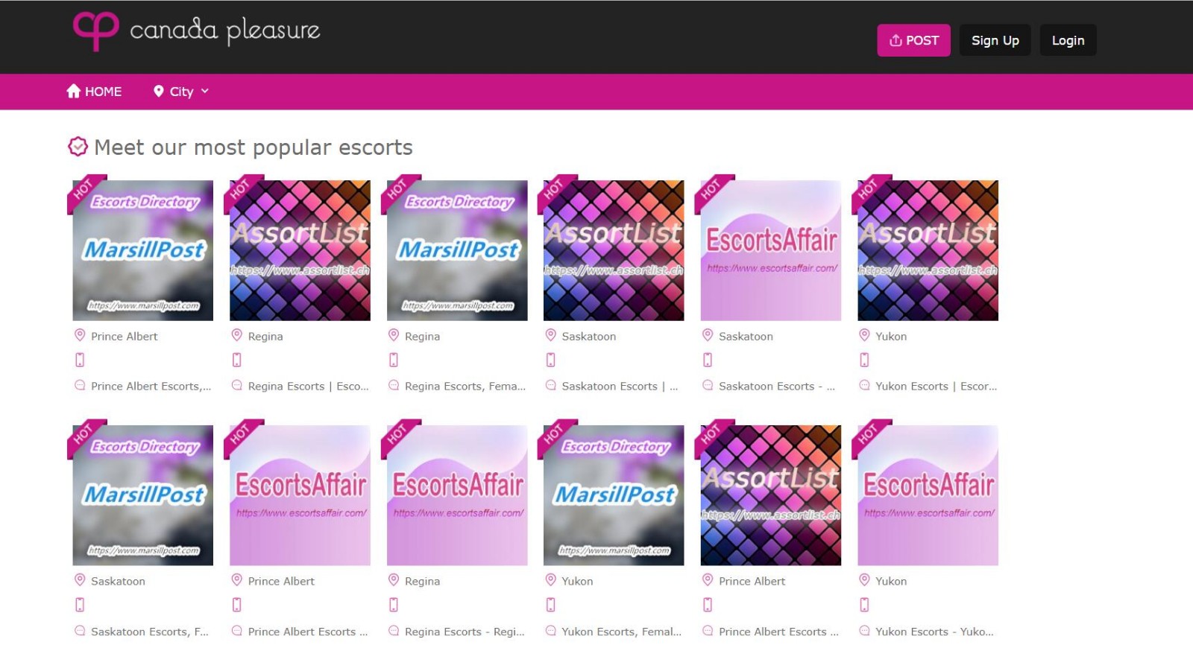Click the chevron arrow next to City
1193x645 pixels.
tap(205, 91)
